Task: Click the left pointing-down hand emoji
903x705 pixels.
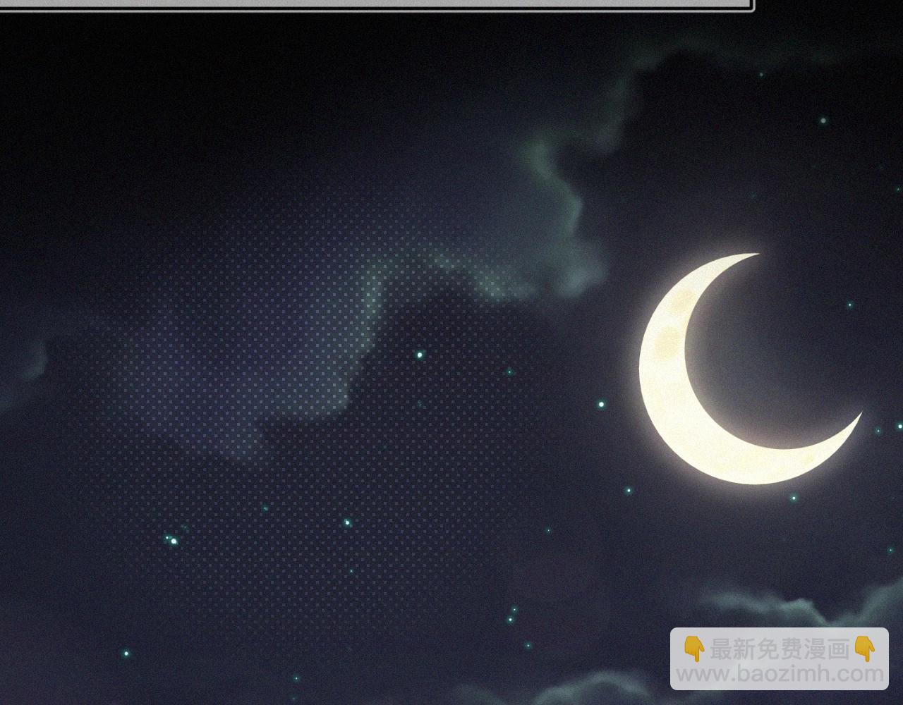Action: point(695,649)
